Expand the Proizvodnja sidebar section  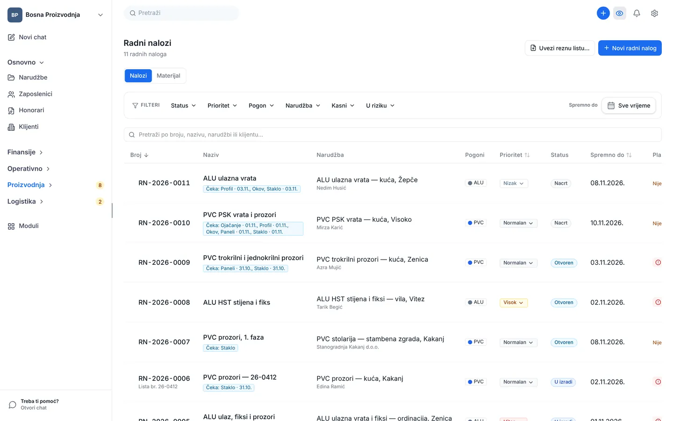[30, 185]
